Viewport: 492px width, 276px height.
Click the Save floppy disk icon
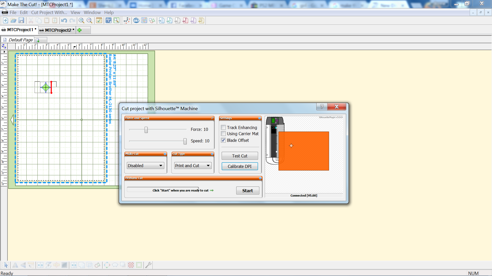coord(21,21)
